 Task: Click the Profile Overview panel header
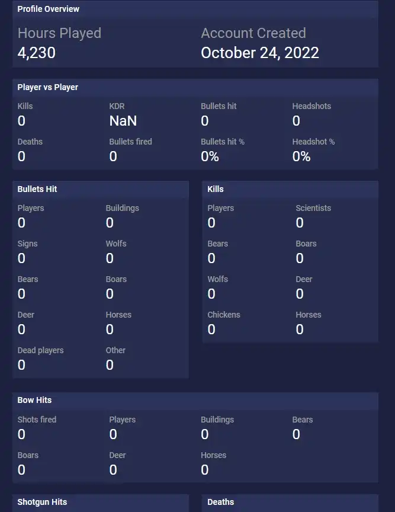49,9
